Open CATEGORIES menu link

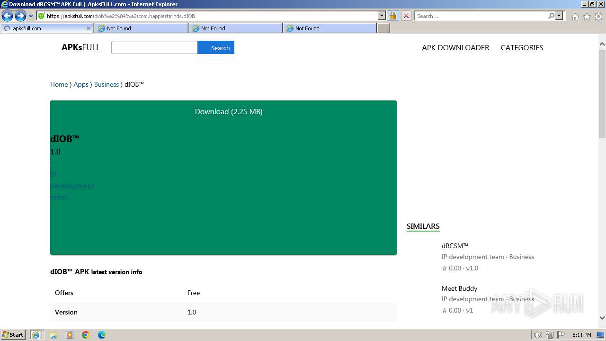(522, 47)
